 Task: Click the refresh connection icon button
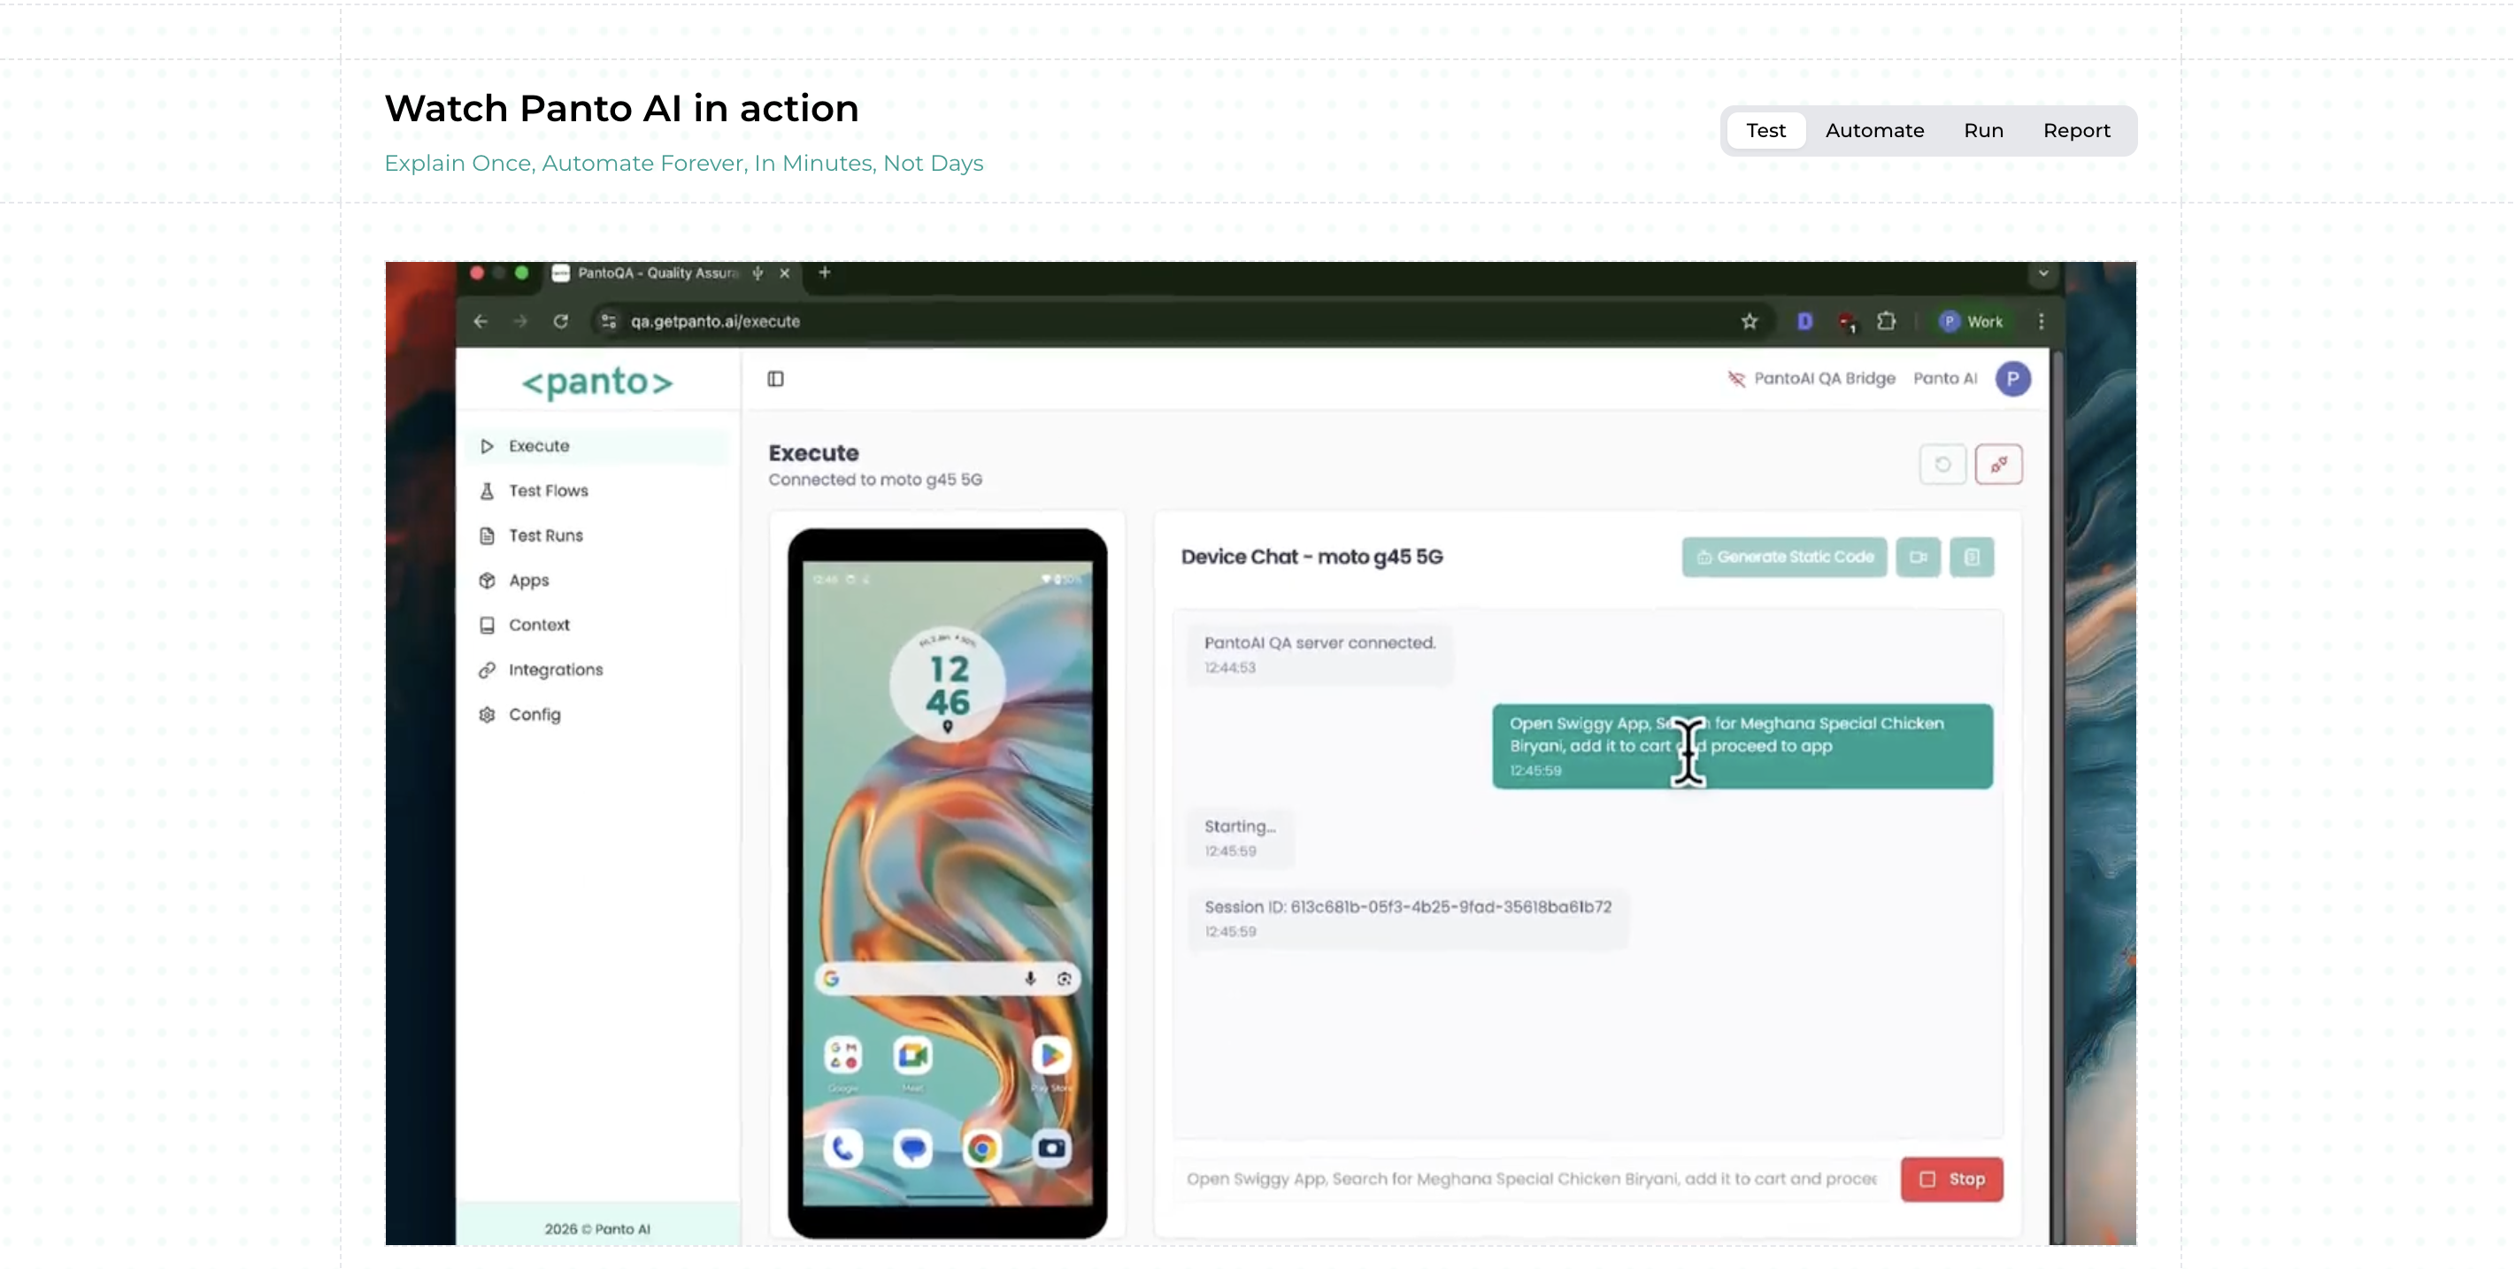click(1942, 465)
